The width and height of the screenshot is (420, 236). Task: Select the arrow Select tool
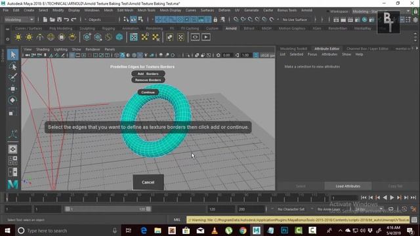coord(12,55)
